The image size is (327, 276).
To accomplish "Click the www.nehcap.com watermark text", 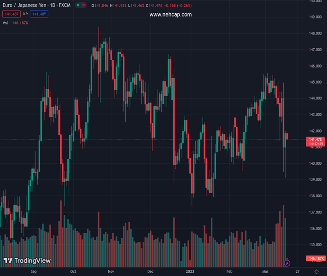I will tap(170, 15).
